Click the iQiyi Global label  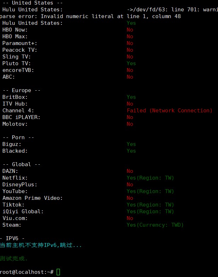click(23, 211)
